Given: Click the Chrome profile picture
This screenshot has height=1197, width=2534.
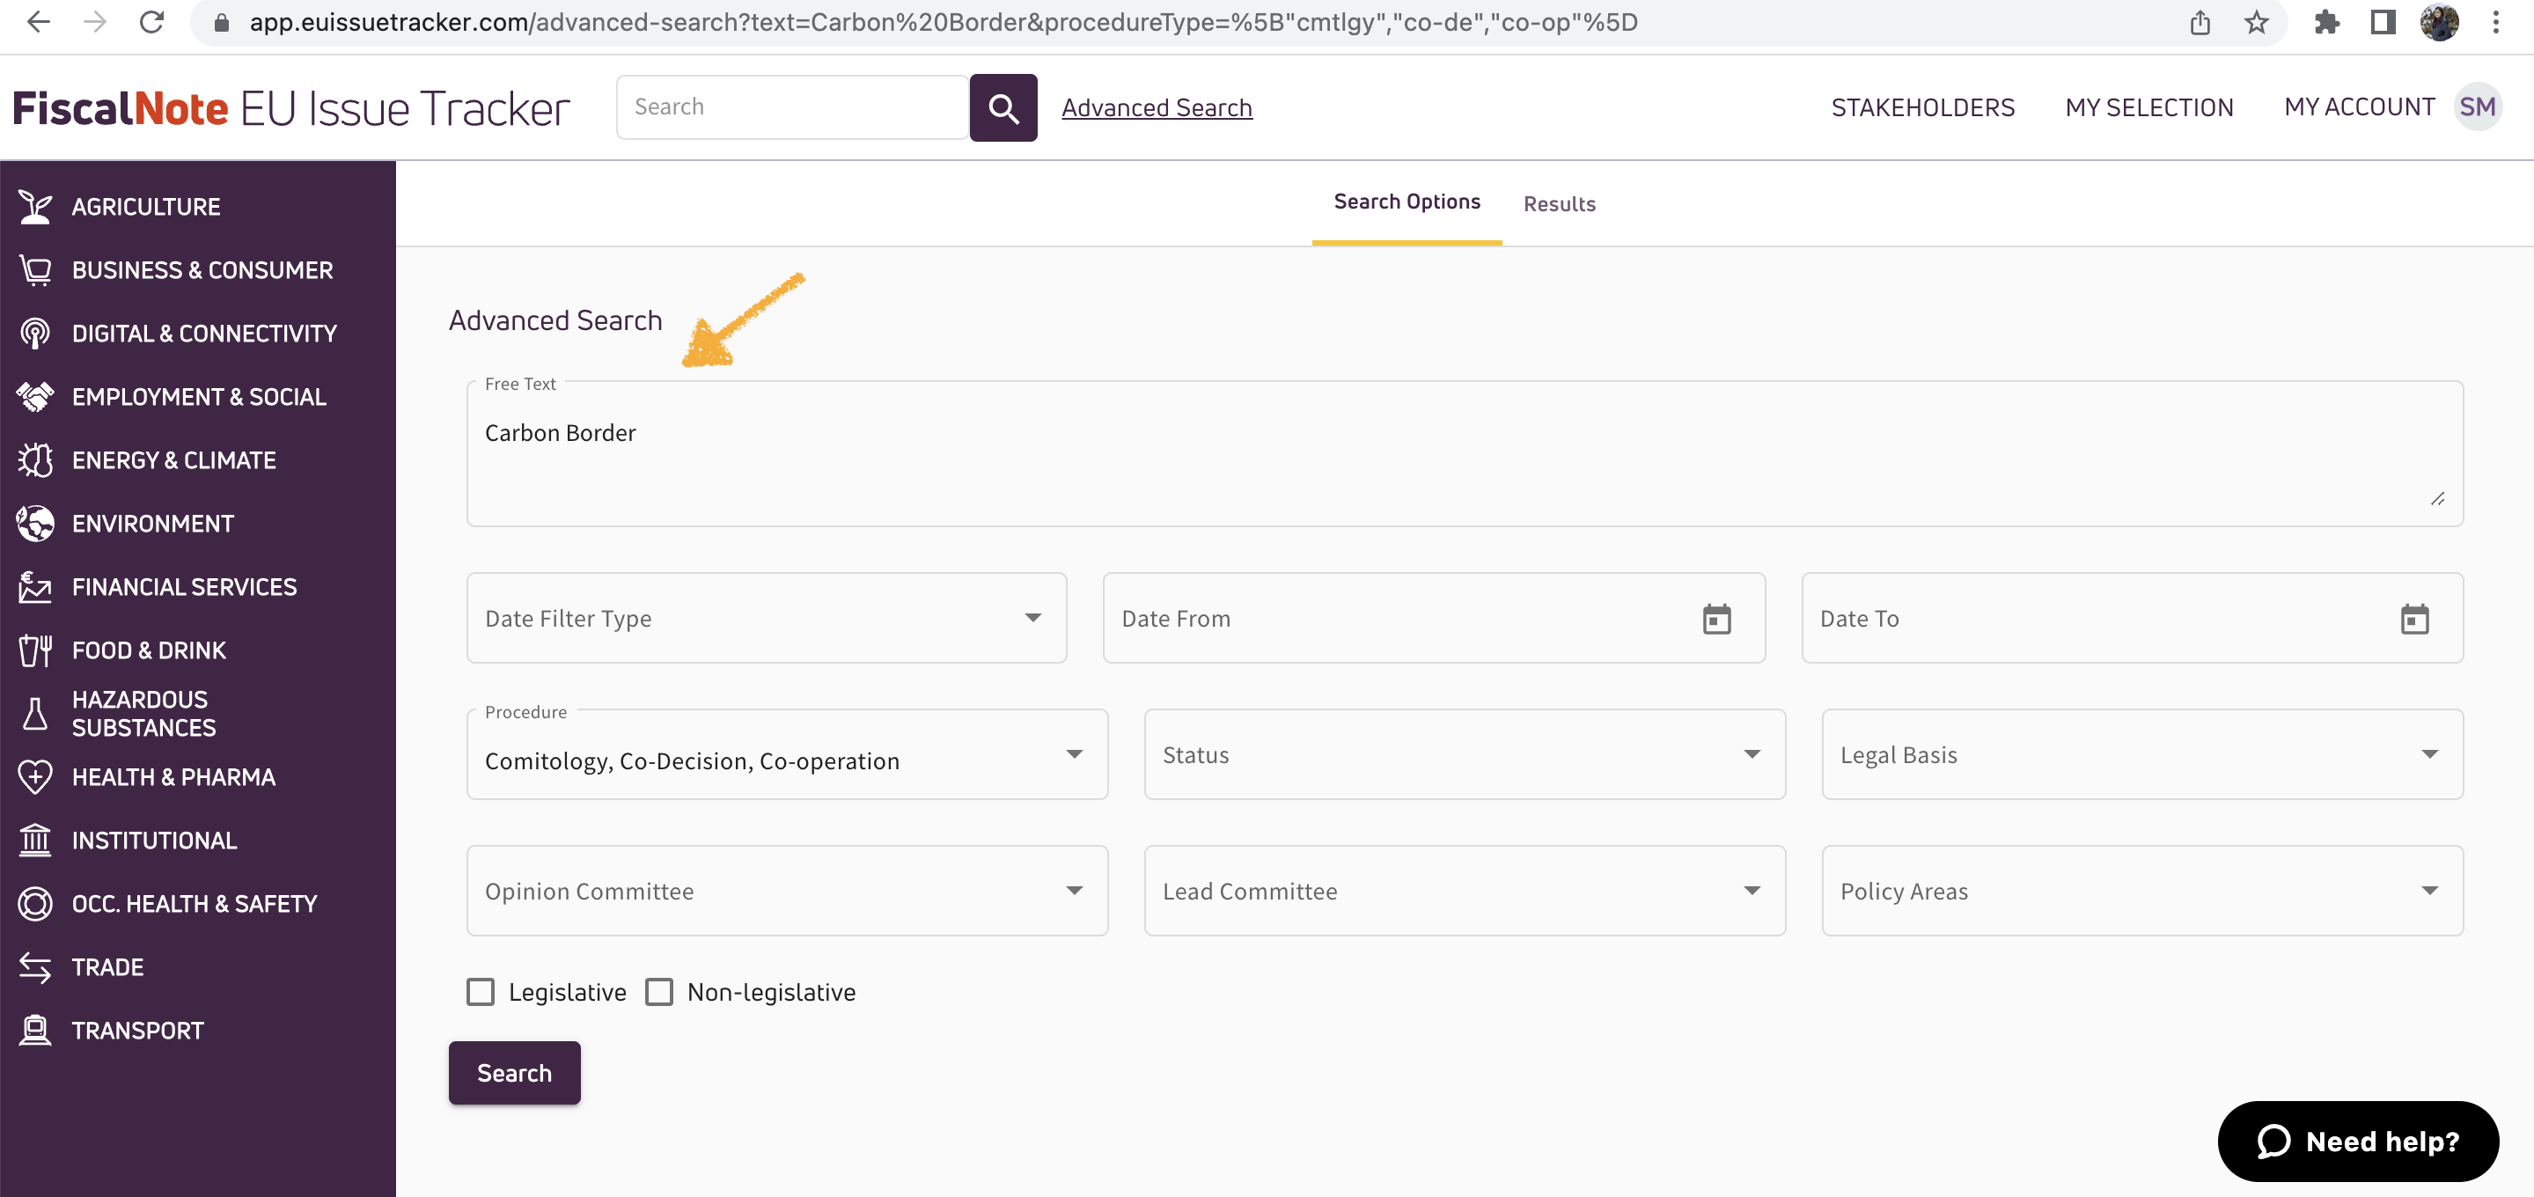Looking at the screenshot, I should pyautogui.click(x=2440, y=22).
